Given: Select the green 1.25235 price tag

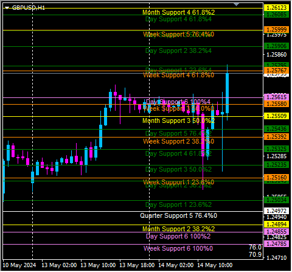Looking at the screenshot, I should (277, 165).
